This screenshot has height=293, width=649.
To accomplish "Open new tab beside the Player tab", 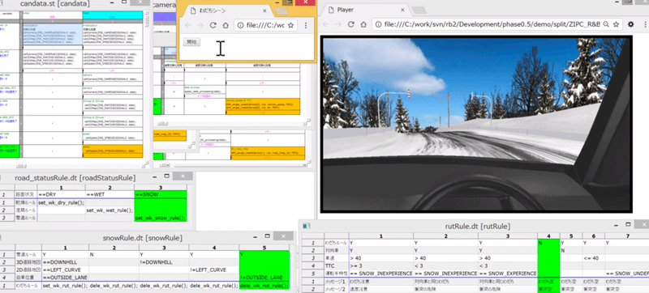I will (x=419, y=10).
